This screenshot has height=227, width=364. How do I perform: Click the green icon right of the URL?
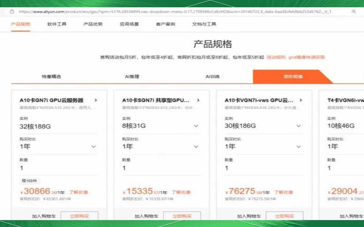[353, 11]
